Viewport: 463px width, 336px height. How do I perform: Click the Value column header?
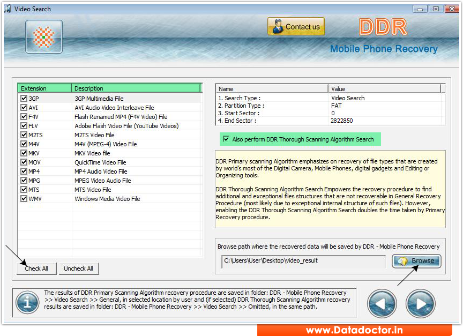384,88
